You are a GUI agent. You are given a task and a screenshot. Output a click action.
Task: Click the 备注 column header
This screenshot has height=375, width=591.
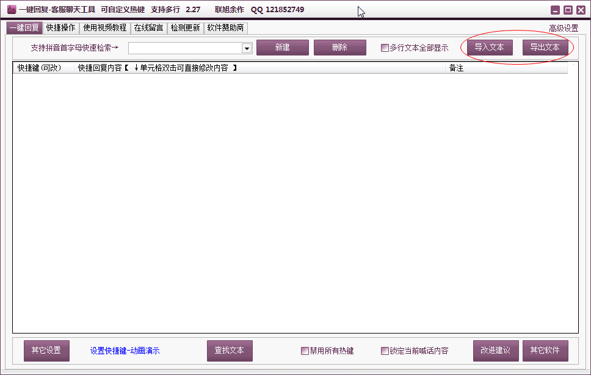(507, 68)
